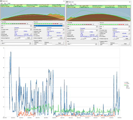The height and width of the screenshot is (120, 133).
Task: Click the Radio Link icon in left window title
Action: 1,1
